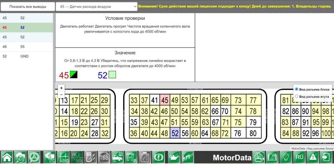334x164 pixels.
Task: Select the highlighted red 45 blue 52 row
Action: [x=26, y=27]
